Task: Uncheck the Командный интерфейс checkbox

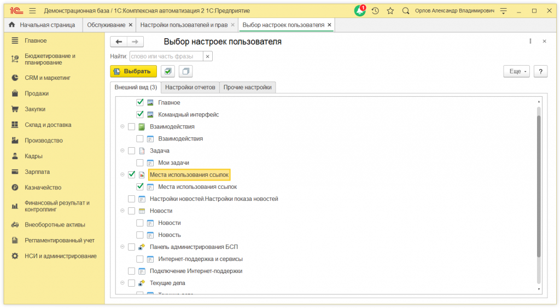Action: pos(140,114)
